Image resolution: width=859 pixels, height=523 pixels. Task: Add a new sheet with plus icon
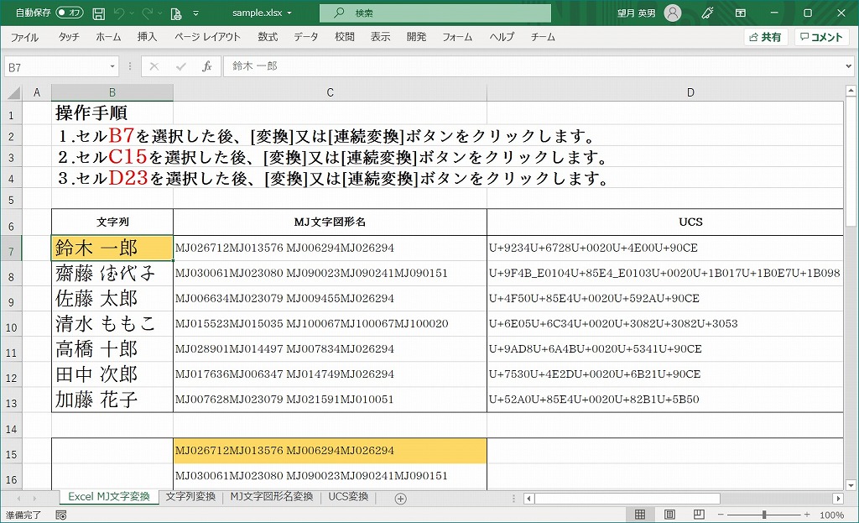coord(400,499)
